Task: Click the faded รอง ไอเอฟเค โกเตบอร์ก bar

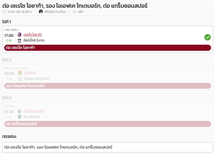Action: tap(107, 86)
